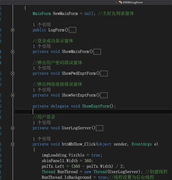The height and width of the screenshot is (180, 172).
Task: Expand the UserLogServer method outline
Action: (x=12, y=128)
